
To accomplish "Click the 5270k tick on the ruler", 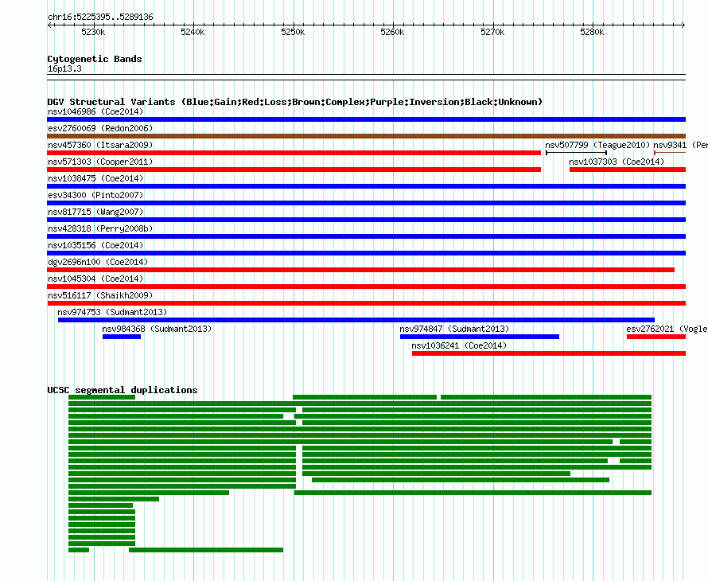I will (x=492, y=32).
